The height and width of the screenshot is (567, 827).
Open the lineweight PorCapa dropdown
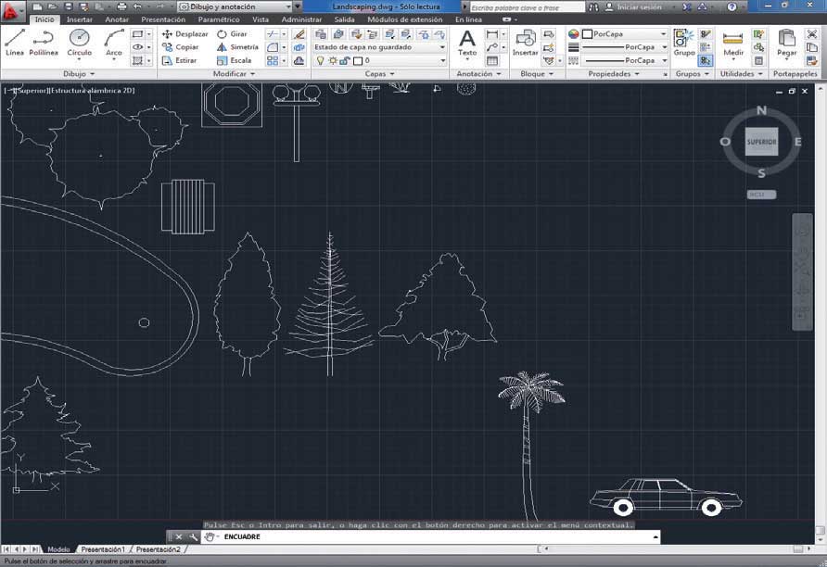(625, 47)
